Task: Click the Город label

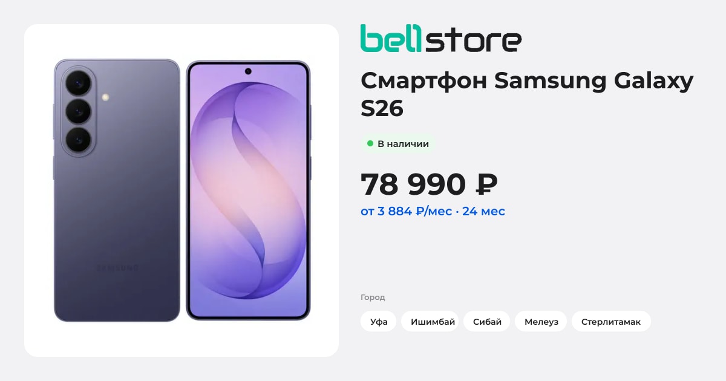Action: pos(373,298)
